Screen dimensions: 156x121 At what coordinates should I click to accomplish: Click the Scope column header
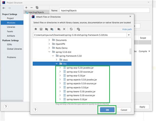[x=143, y=38]
